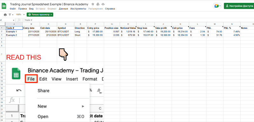Check the cloud document status icon
This screenshot has height=122, width=254.
point(103,4)
